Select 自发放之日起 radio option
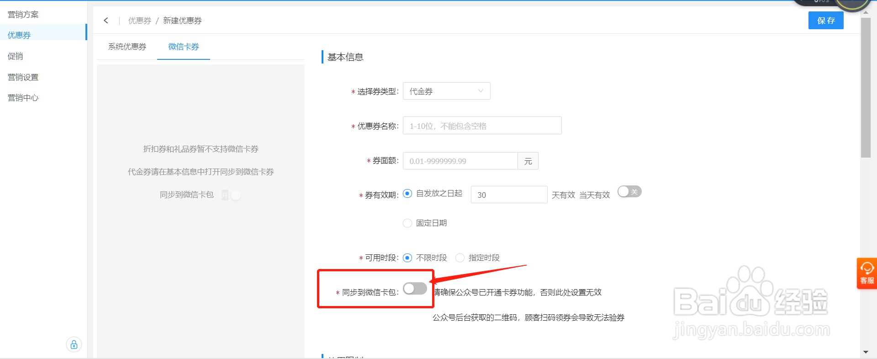 pyautogui.click(x=407, y=194)
